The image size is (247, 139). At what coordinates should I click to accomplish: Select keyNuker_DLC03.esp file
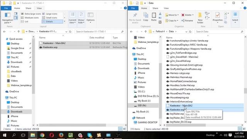pyautogui.click(x=181, y=122)
